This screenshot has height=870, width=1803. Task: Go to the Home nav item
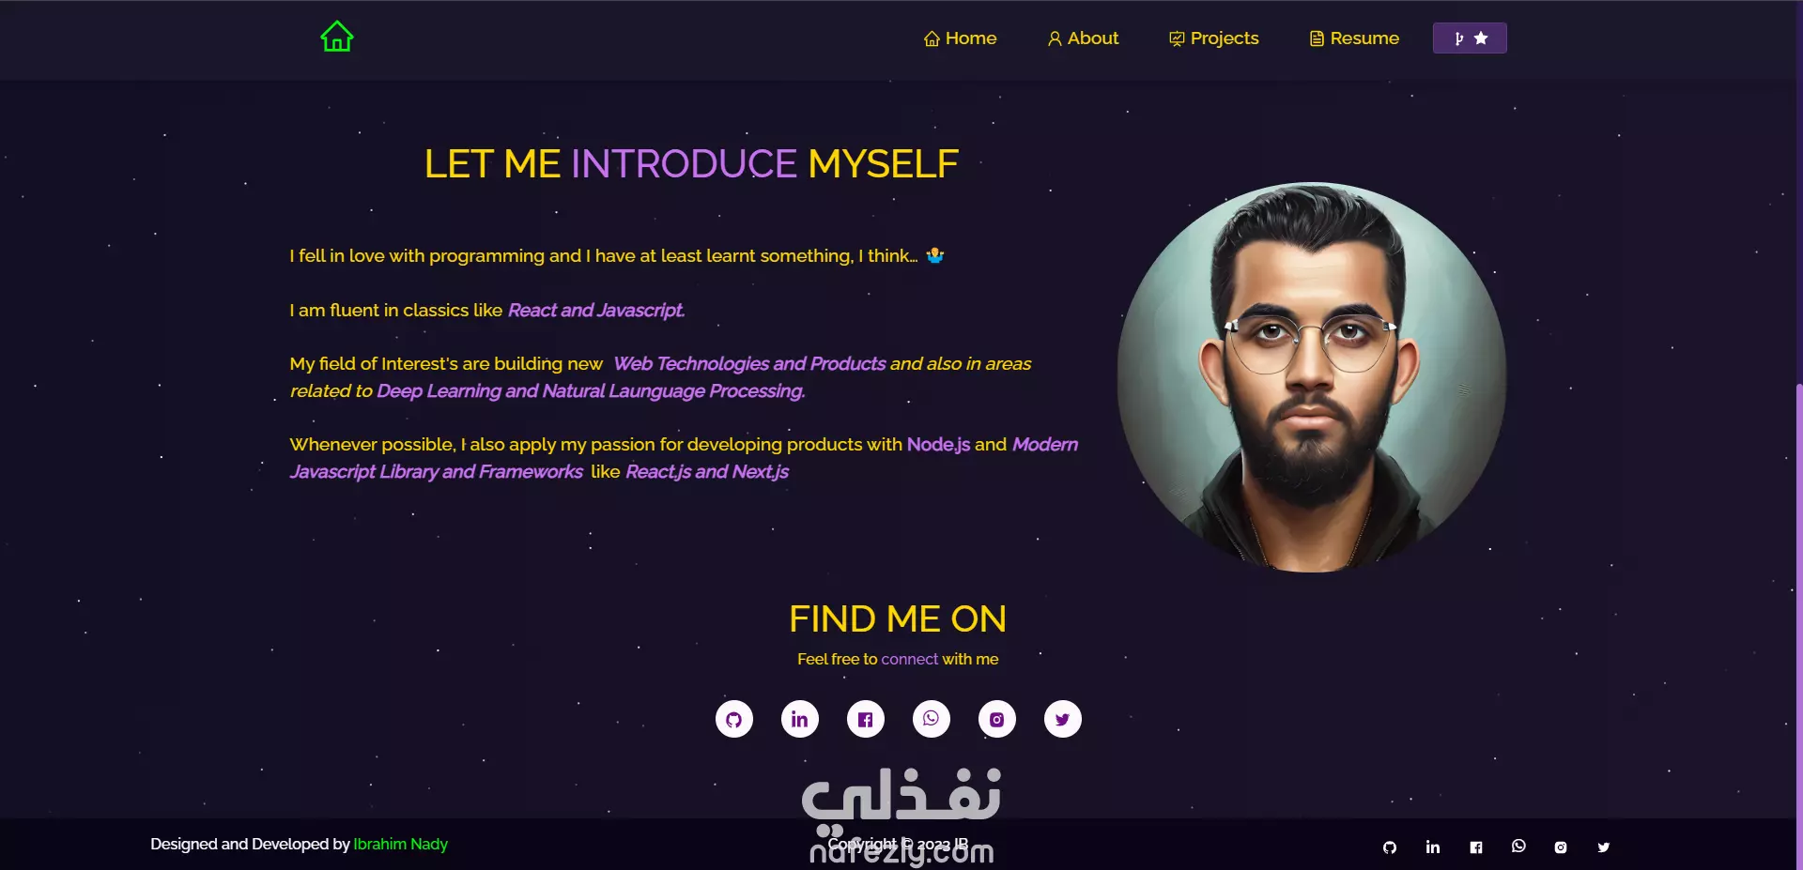click(960, 38)
